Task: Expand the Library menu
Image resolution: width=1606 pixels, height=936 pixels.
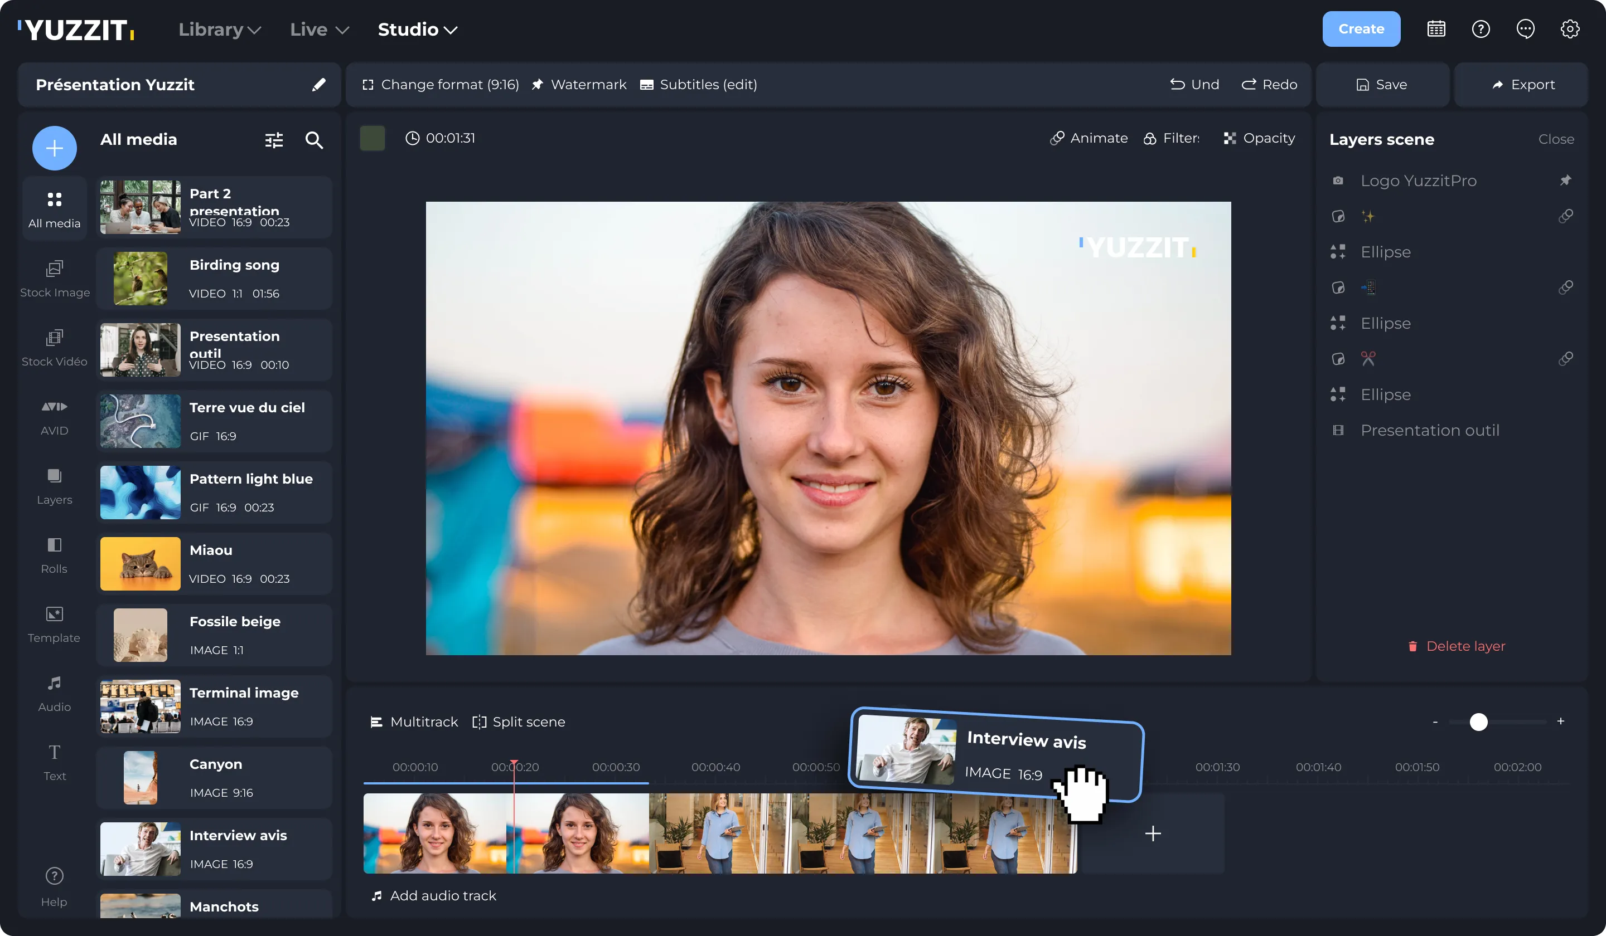Action: [x=219, y=30]
